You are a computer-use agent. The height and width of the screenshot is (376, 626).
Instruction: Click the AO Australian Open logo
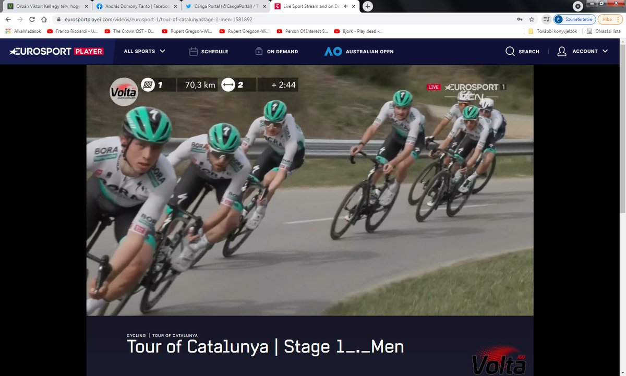333,51
